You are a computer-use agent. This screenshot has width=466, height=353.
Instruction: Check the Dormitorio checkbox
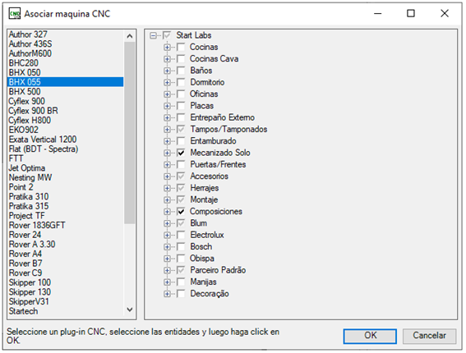coord(181,82)
